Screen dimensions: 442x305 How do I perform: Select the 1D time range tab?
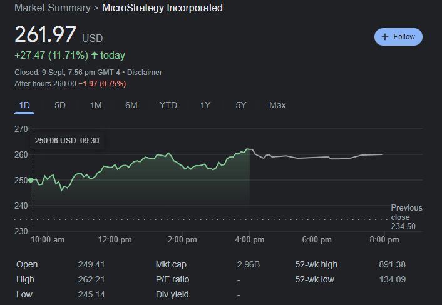coord(24,105)
